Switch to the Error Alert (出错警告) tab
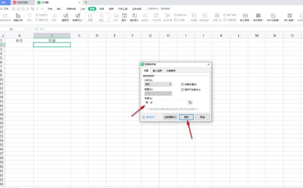 coord(171,71)
